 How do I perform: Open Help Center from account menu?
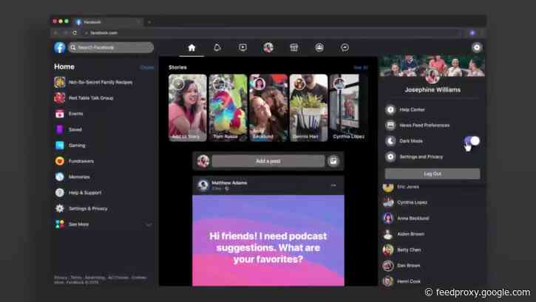pos(413,109)
